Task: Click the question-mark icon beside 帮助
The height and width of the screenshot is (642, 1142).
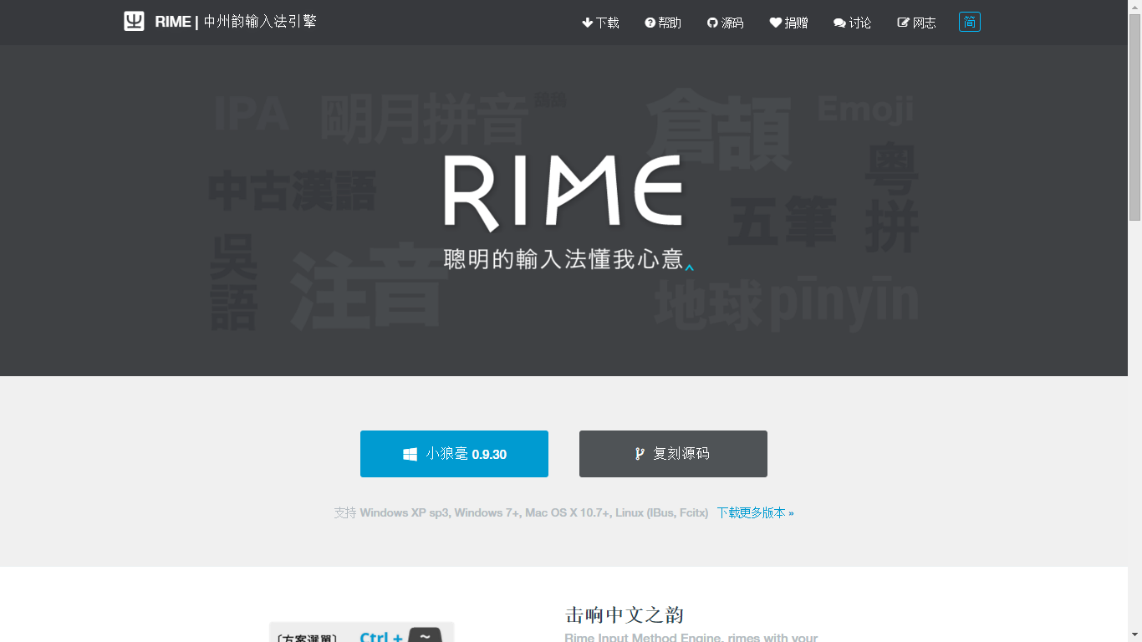Action: coord(650,23)
